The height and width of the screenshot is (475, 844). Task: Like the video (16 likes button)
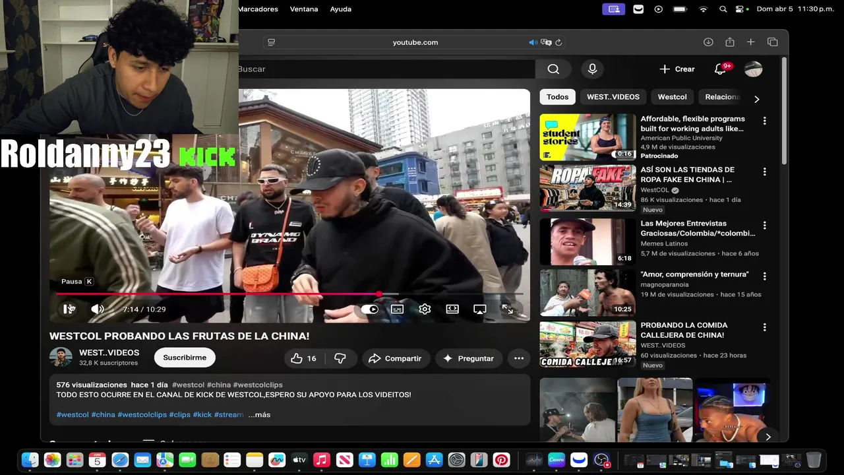(x=304, y=358)
